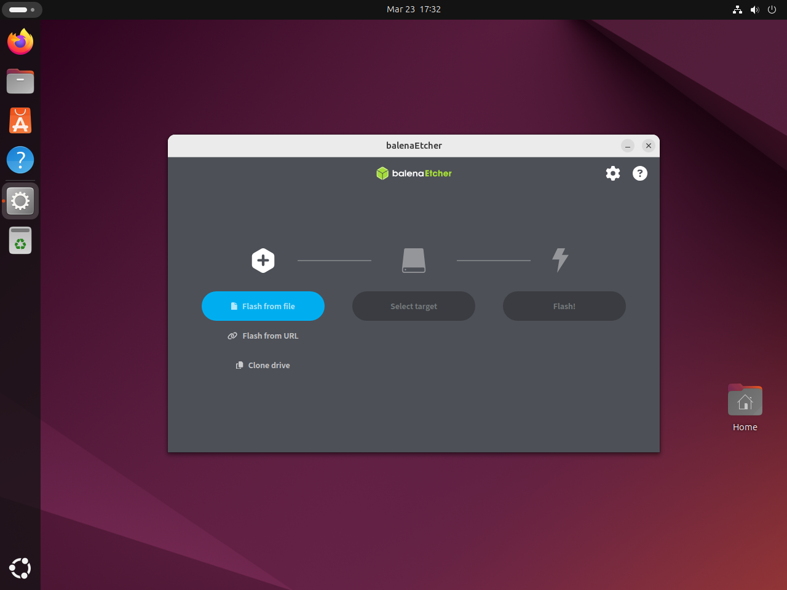
Task: Open the power menu icon
Action: [772, 9]
